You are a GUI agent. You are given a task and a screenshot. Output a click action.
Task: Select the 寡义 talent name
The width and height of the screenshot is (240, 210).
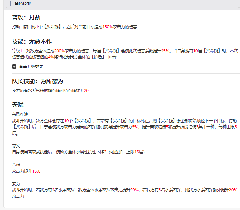[x=16, y=146]
